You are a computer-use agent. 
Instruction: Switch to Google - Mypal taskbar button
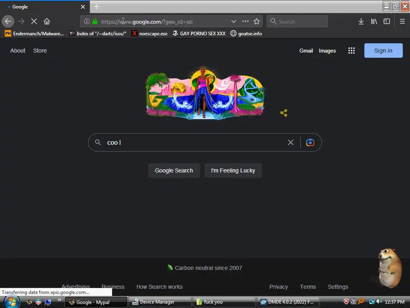tap(96, 302)
